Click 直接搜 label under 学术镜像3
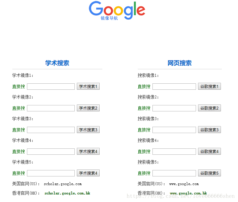The image size is (238, 202). coord(19,130)
